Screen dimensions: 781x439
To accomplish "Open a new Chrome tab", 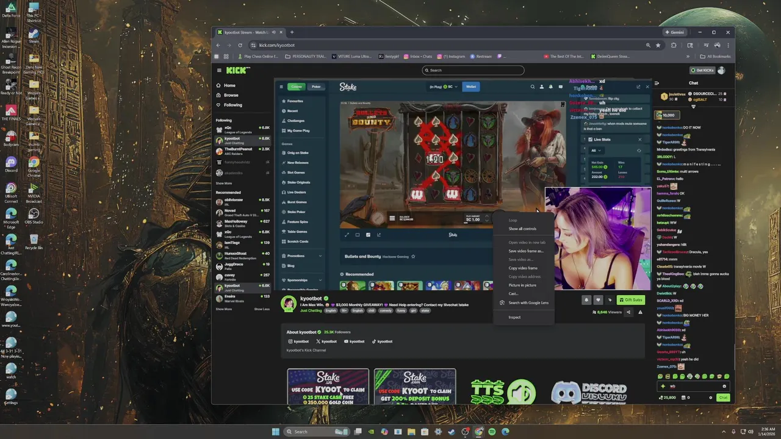I will 292,32.
